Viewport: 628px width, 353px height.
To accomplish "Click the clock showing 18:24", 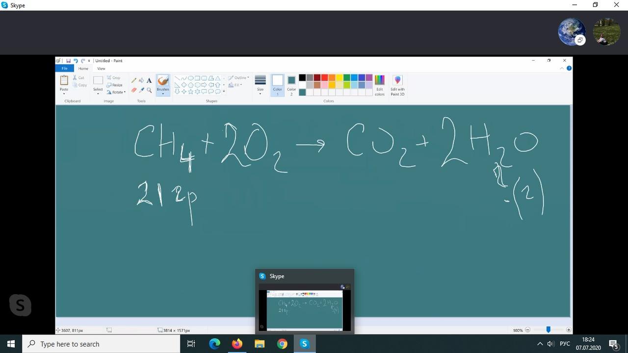I will click(x=588, y=339).
